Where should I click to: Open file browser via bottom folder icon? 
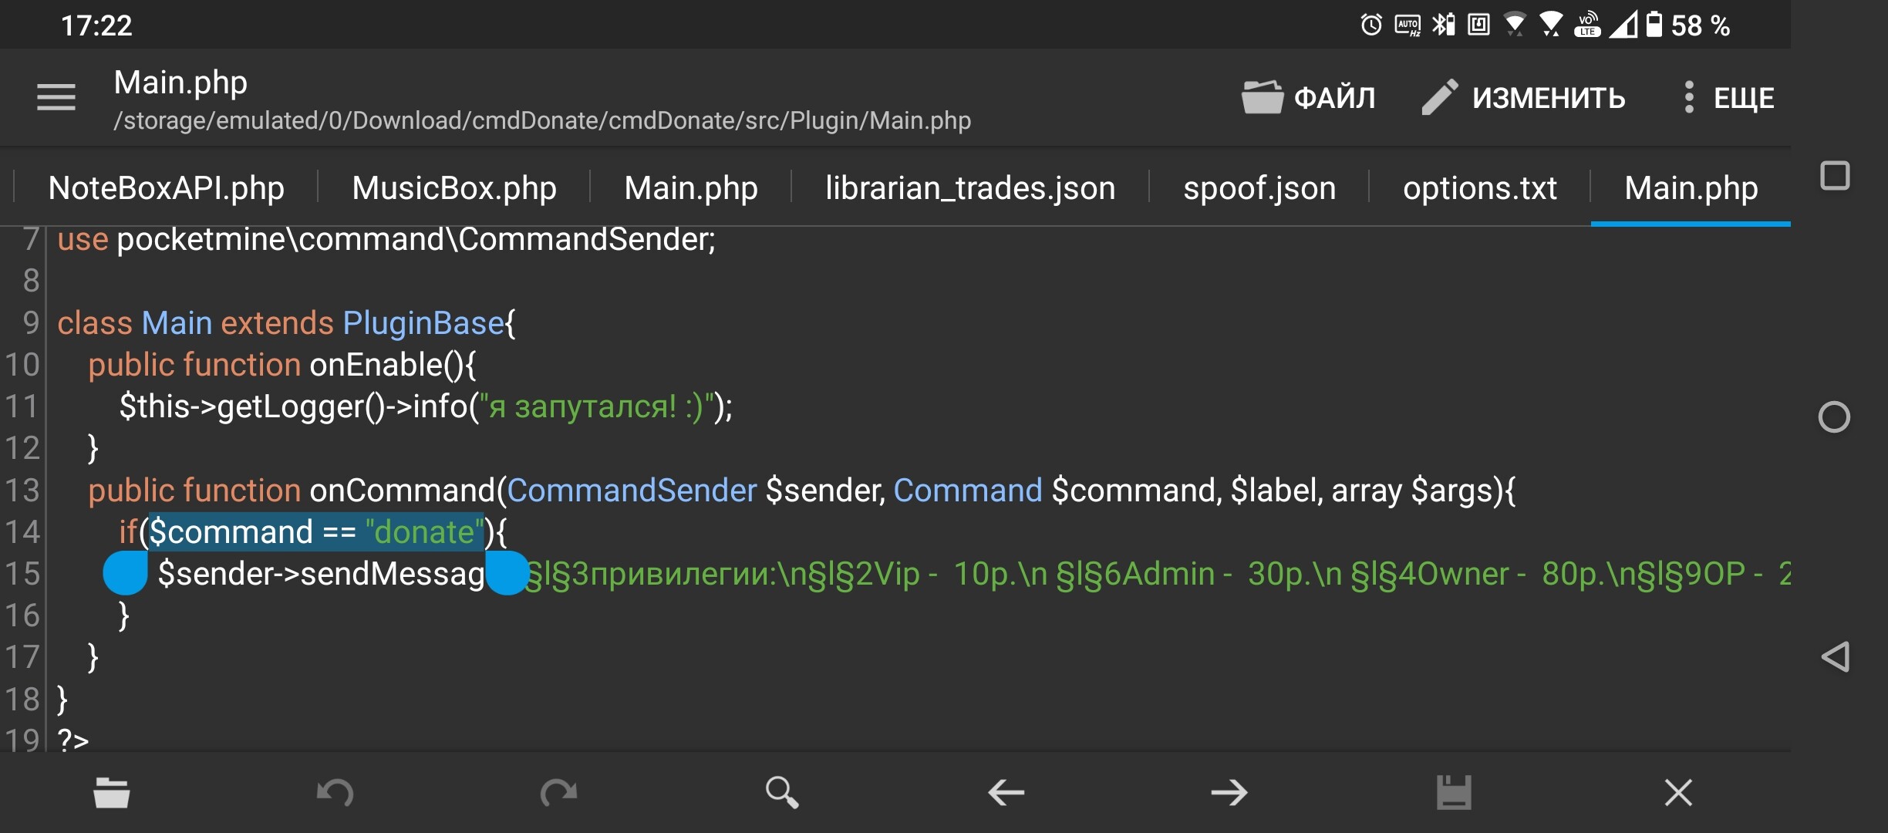point(112,792)
